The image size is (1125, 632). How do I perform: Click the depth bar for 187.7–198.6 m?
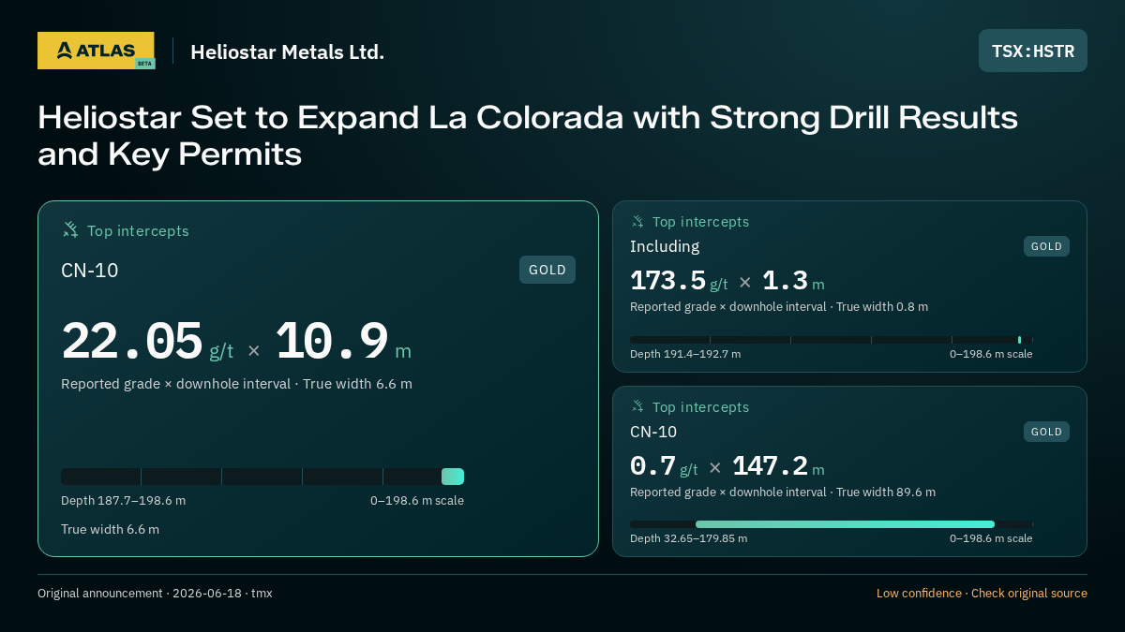coord(262,477)
